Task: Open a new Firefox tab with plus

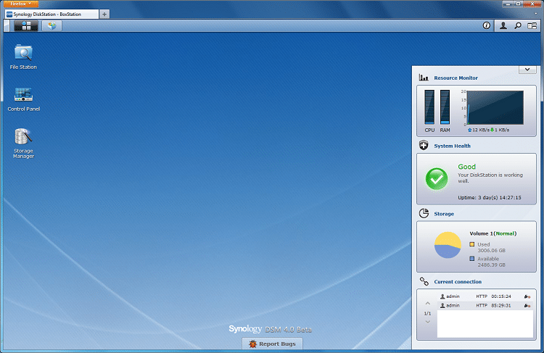Action: click(104, 14)
